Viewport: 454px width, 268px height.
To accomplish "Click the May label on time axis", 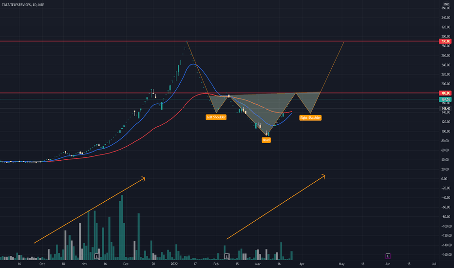I will point(341,264).
